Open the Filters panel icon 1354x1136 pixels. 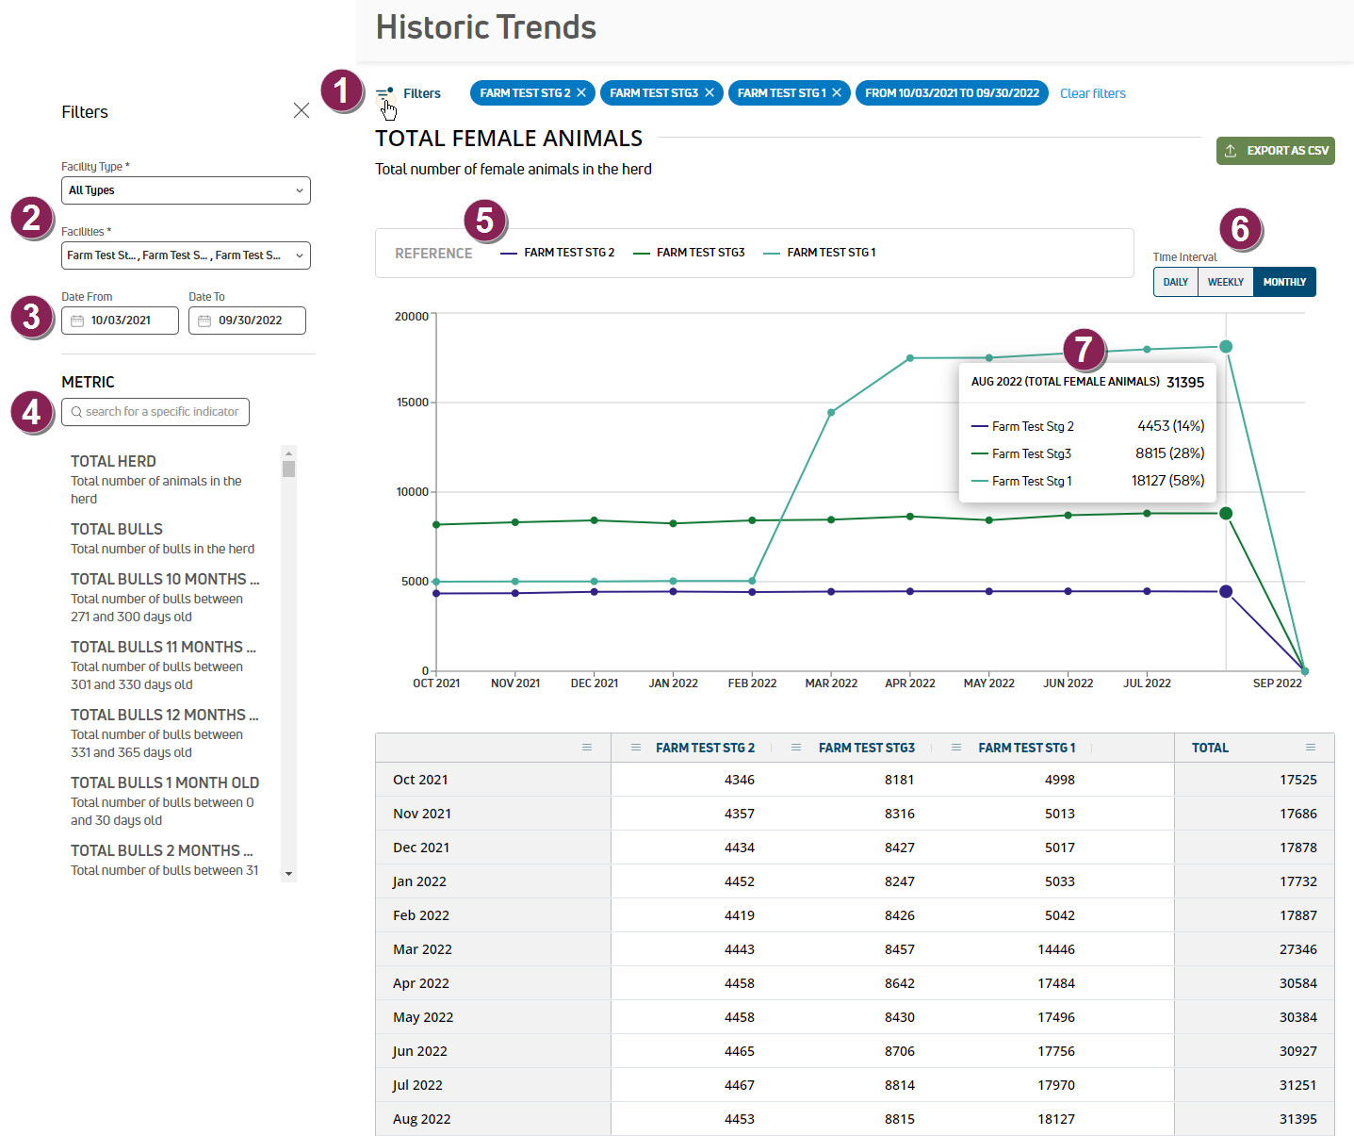[383, 94]
